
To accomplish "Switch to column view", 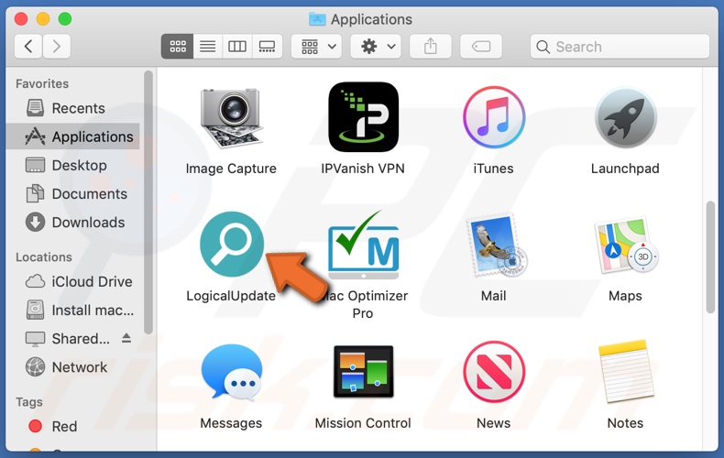I will click(x=237, y=46).
